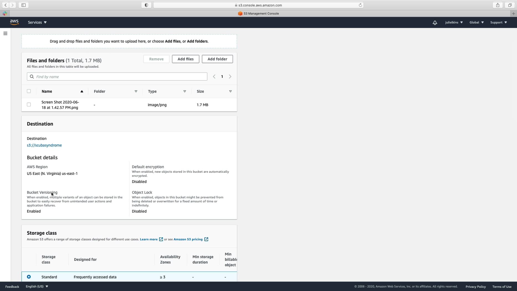Click the Designed for column header

coord(85,259)
